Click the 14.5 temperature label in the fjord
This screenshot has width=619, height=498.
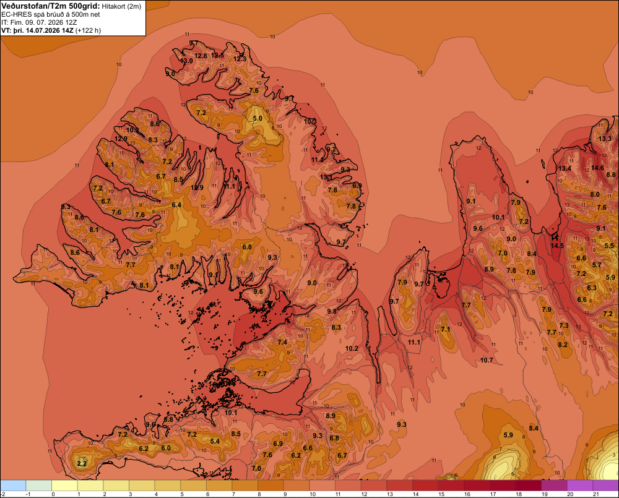557,246
